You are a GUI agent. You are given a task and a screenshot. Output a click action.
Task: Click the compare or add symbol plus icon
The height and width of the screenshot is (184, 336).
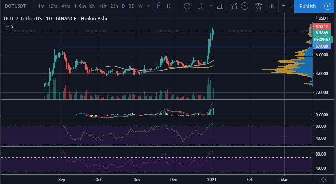click(187, 6)
